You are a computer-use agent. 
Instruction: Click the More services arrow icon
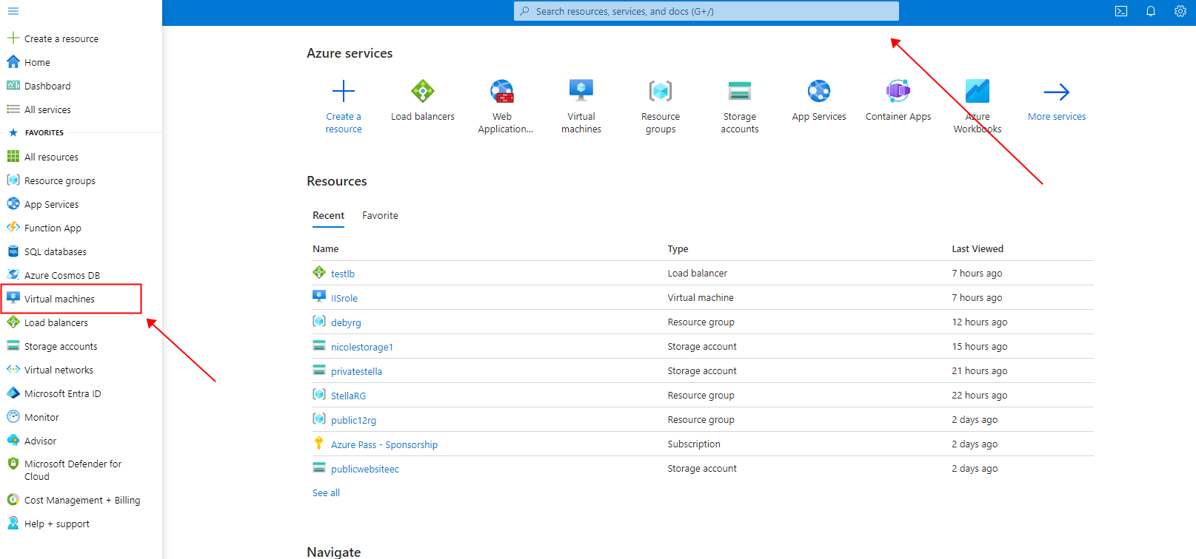coord(1057,92)
